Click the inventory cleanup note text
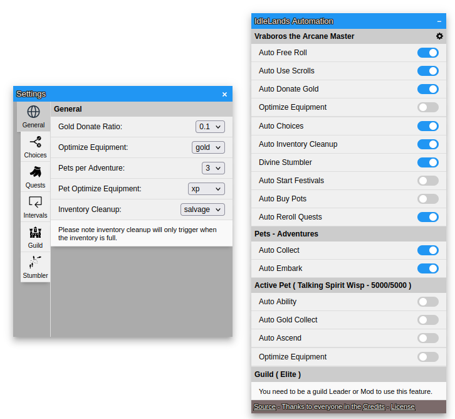 [137, 234]
